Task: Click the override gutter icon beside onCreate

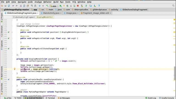Action: 9,79
